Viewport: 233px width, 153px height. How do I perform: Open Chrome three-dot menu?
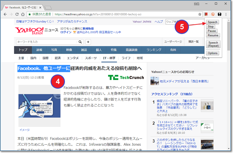[225, 15]
